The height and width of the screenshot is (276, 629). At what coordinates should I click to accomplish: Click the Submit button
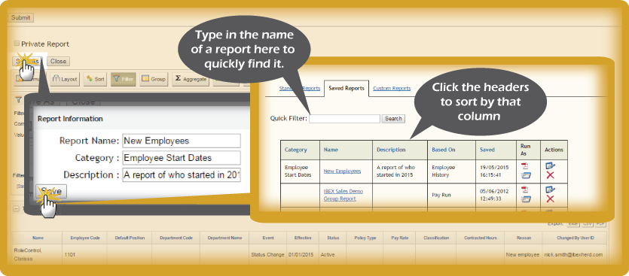(20, 17)
